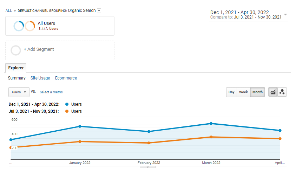The width and height of the screenshot is (296, 173).
Task: Click the blue March 2022 data point
Action: 211,124
